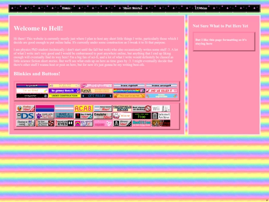This screenshot has width=269, height=202.
Task: Click the 'Welcome to Hell!' heading
Action: [38, 28]
